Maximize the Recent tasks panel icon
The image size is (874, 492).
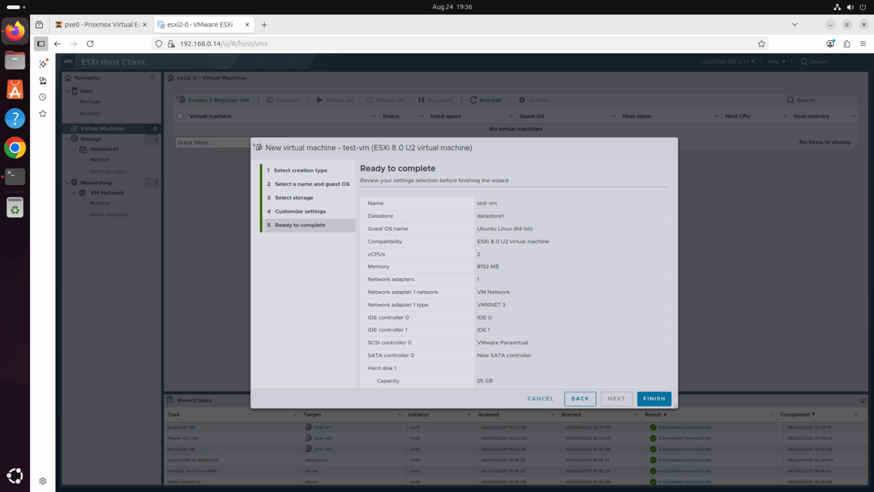tap(863, 400)
